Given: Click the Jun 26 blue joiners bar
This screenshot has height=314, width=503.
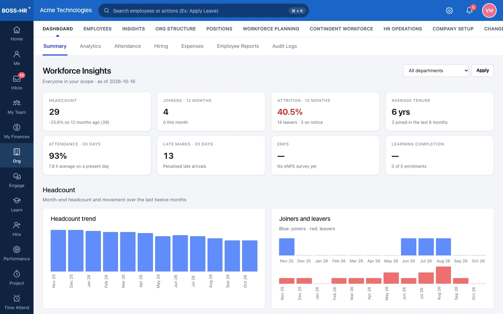Looking at the screenshot, I should pos(409,247).
